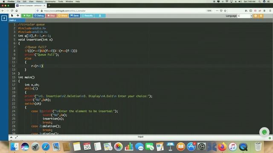This screenshot has width=273, height=153.
Task: Open a new browser tab
Action: [49, 6]
